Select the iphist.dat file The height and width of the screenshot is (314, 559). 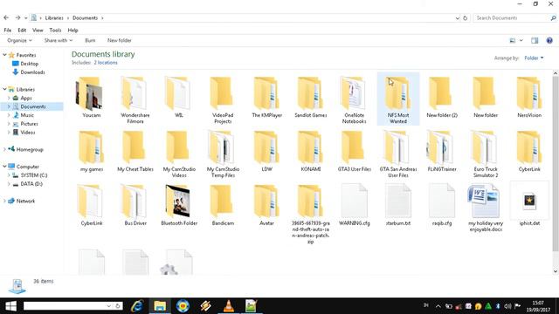click(x=529, y=205)
